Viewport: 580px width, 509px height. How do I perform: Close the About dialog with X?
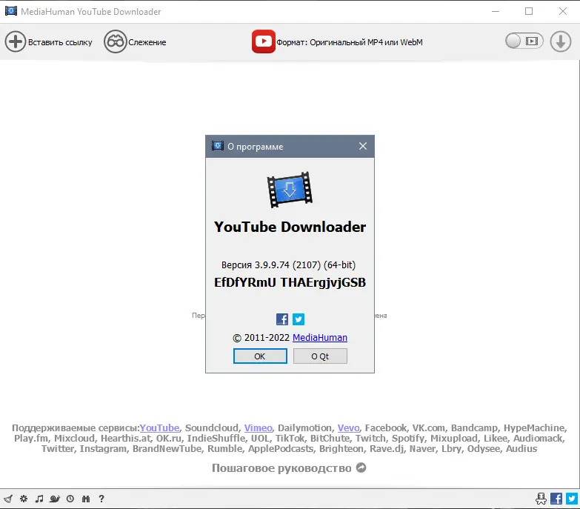point(363,146)
